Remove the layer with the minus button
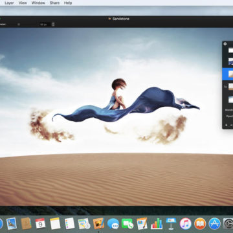This screenshot has width=233, height=233. (x=231, y=125)
